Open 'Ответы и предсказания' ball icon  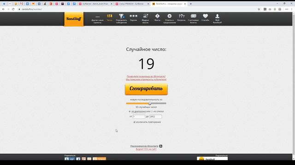pos(170,19)
